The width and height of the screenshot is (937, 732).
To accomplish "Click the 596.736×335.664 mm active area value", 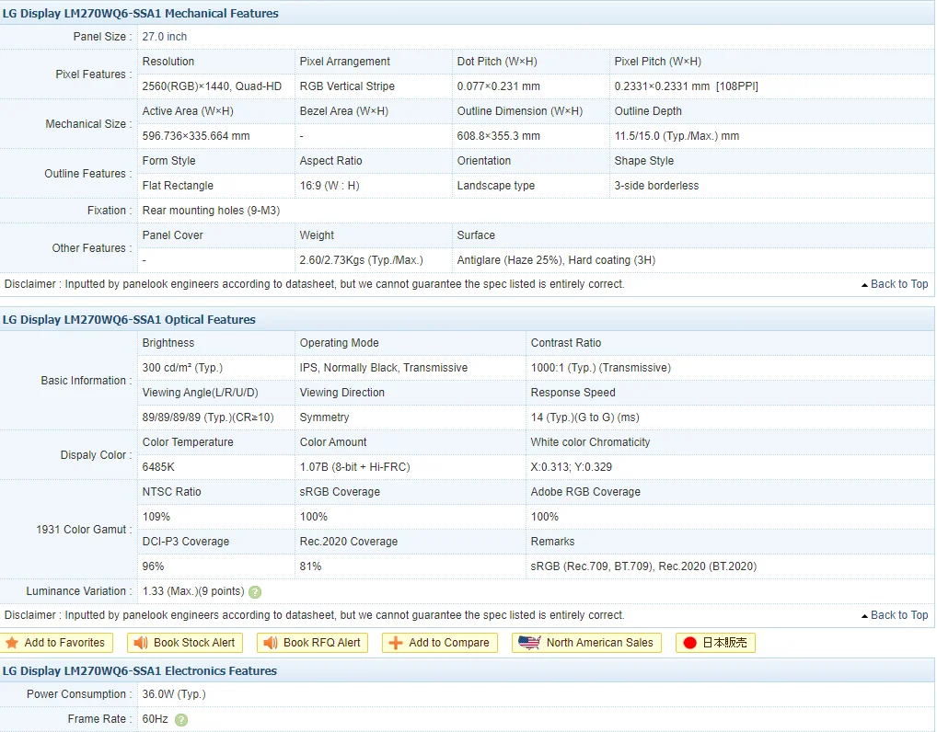I will click(x=196, y=135).
